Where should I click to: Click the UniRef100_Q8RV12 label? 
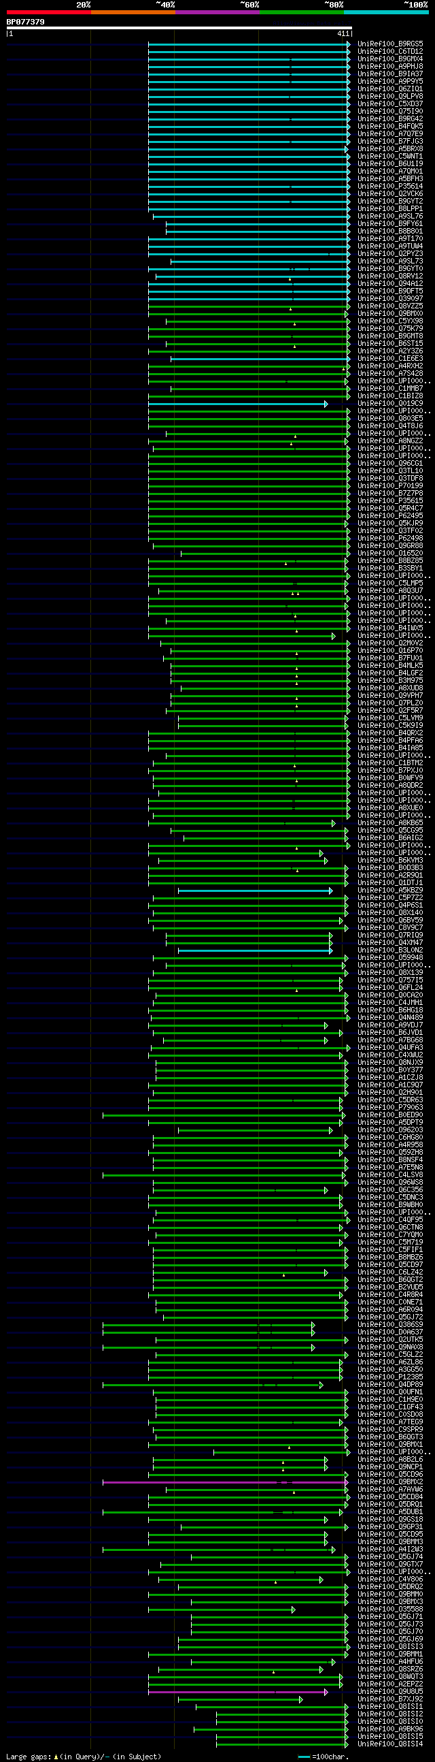click(390, 276)
